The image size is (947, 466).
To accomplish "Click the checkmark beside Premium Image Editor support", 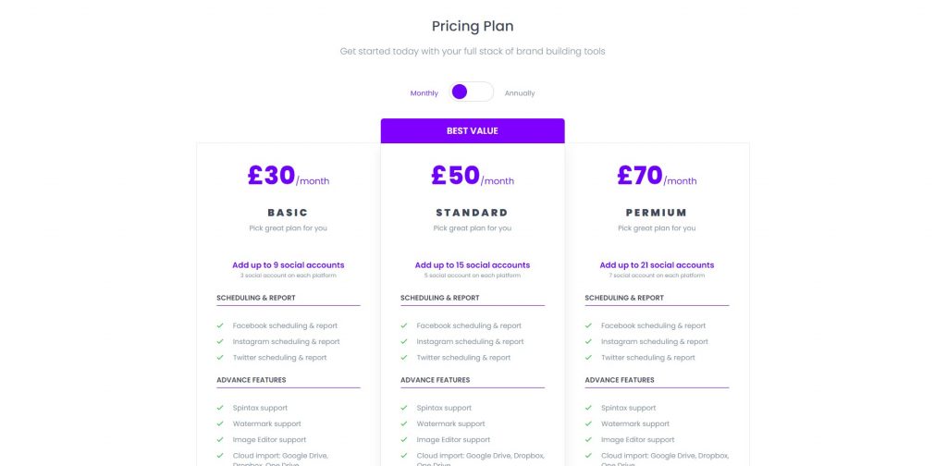I will point(588,439).
